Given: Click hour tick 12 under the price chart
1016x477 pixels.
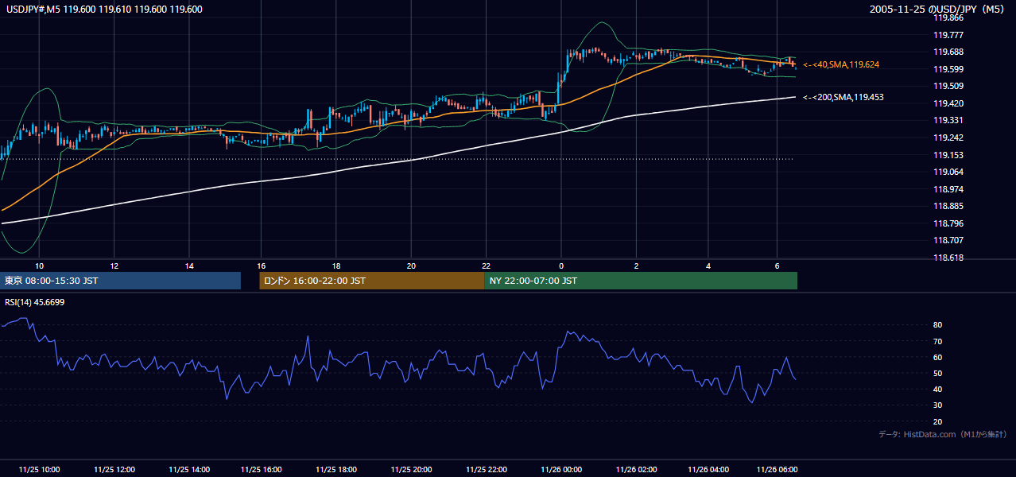Looking at the screenshot, I should point(114,266).
